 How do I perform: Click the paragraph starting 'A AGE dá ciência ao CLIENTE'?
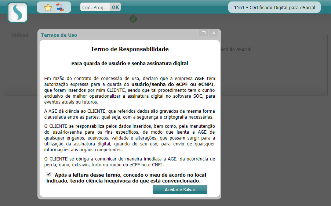130,114
